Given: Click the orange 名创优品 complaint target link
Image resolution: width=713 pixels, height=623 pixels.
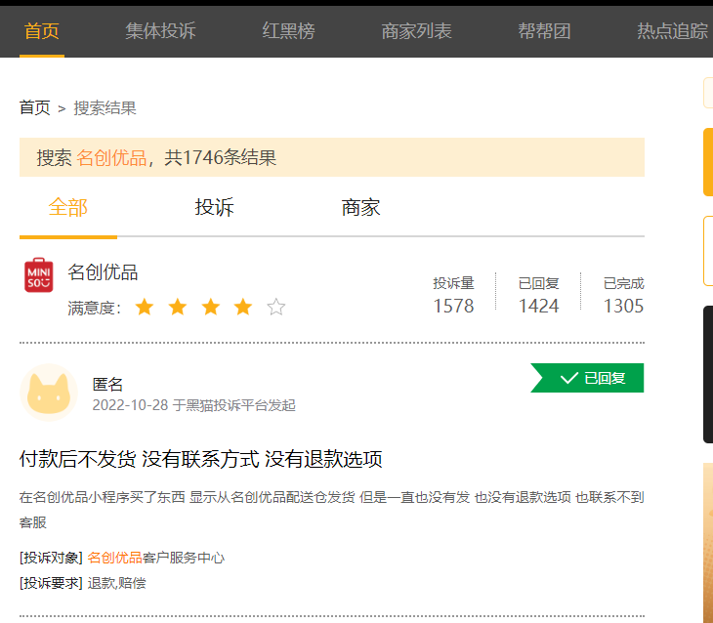Looking at the screenshot, I should click(114, 558).
